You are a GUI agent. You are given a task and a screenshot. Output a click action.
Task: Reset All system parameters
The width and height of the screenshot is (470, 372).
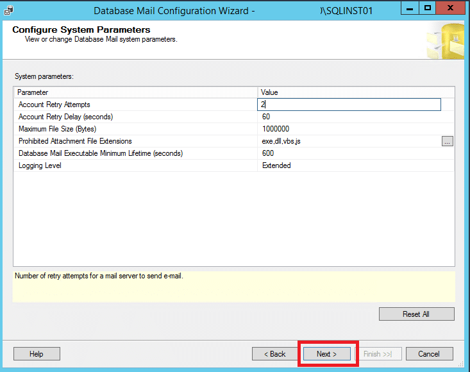click(416, 314)
